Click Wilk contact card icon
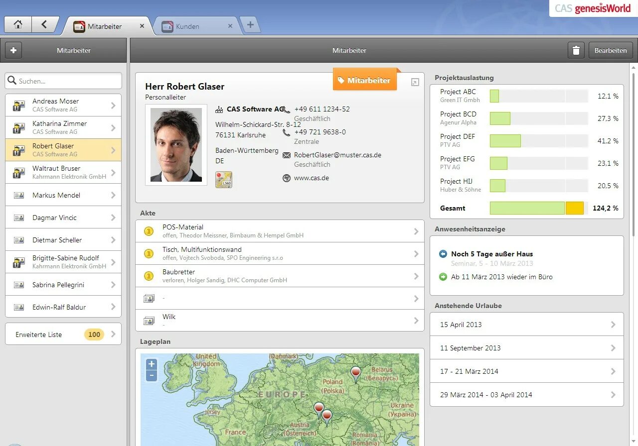The width and height of the screenshot is (638, 446). click(149, 321)
